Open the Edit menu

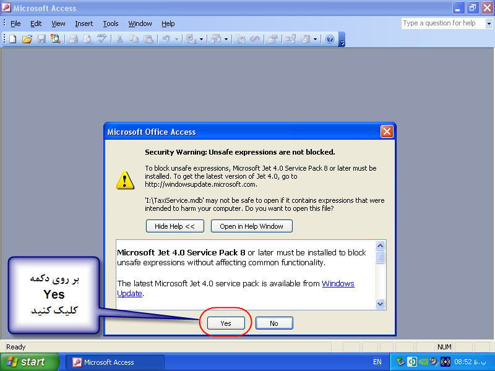click(x=36, y=23)
